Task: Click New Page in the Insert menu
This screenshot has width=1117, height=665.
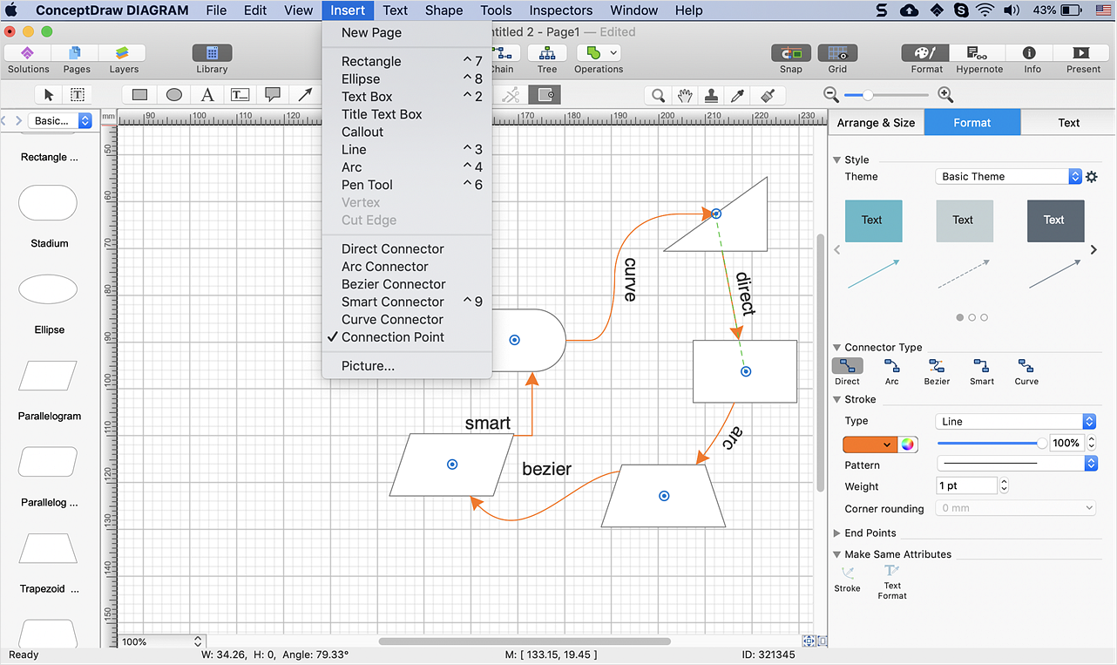Action: coord(371,32)
